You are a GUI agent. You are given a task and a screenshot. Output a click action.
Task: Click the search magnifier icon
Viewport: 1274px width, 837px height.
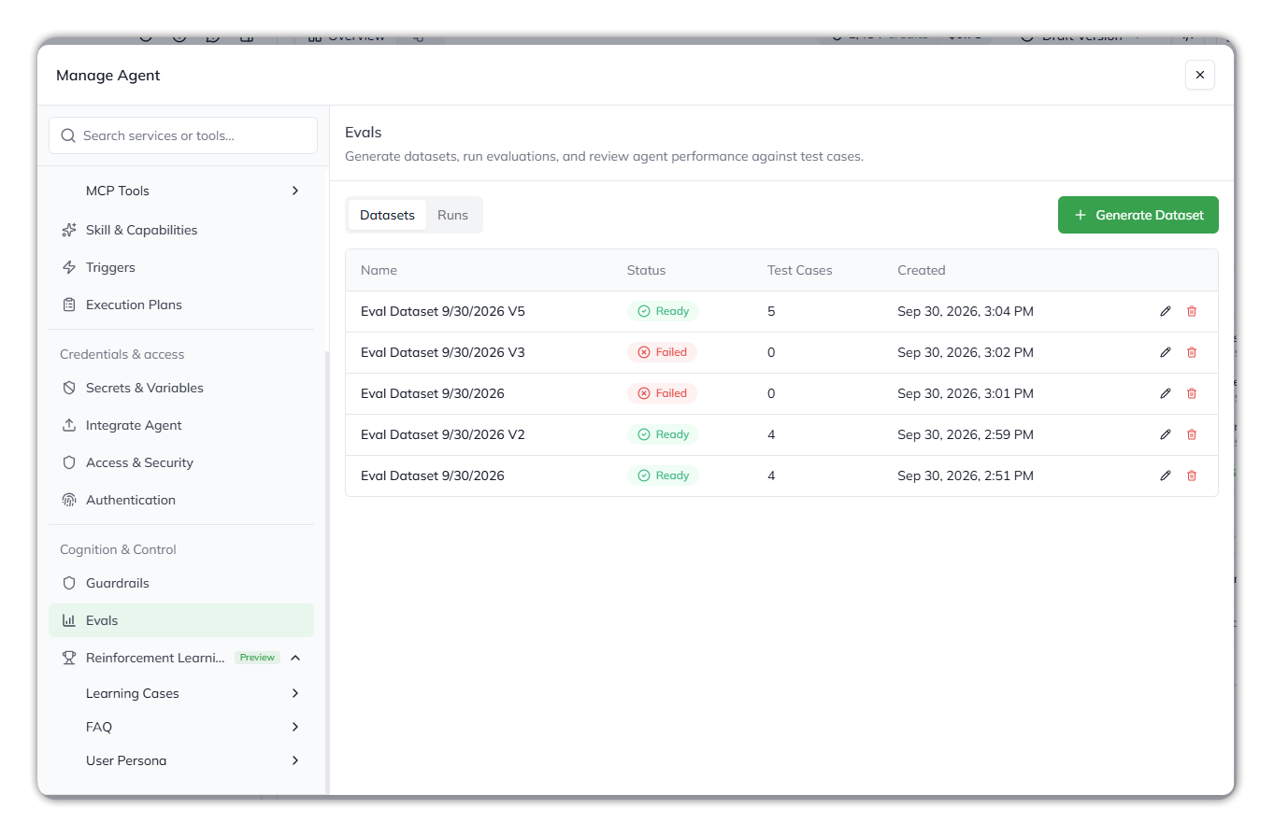(68, 135)
